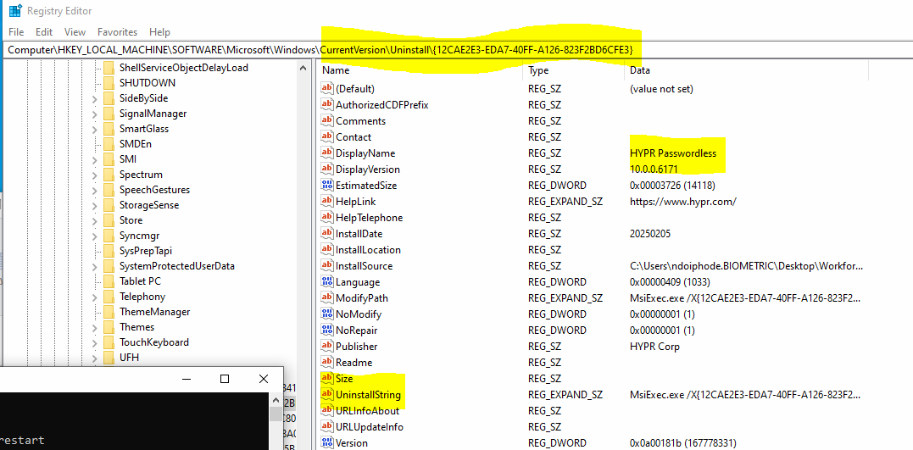Click the tree pane scroll up arrow
The height and width of the screenshot is (450, 913).
pyautogui.click(x=303, y=69)
